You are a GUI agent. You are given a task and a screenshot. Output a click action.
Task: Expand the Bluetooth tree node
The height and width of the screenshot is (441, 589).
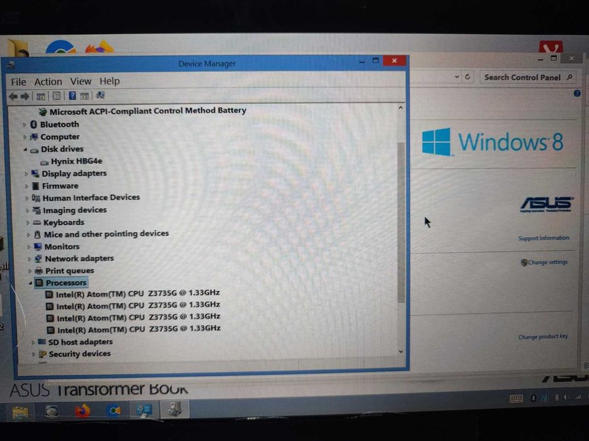25,124
